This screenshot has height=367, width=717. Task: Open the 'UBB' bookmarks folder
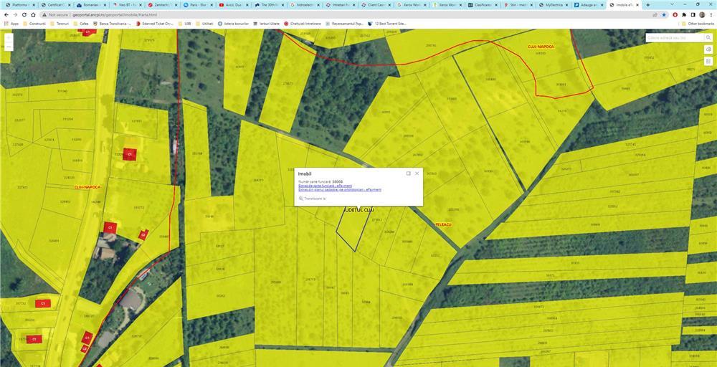pyautogui.click(x=185, y=24)
